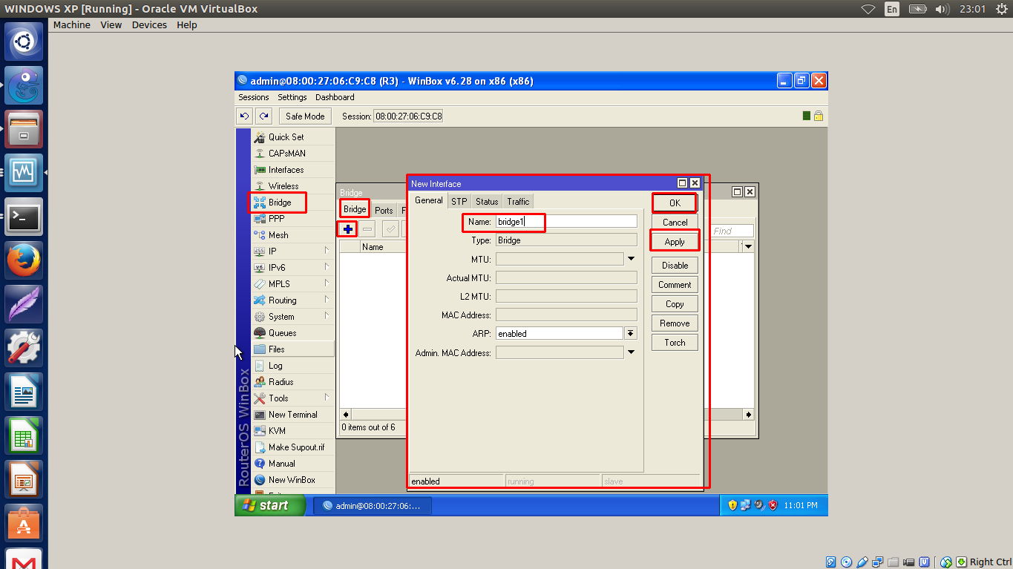Click the checkmark enable button in Bridge window
This screenshot has height=569, width=1013.
pos(390,229)
